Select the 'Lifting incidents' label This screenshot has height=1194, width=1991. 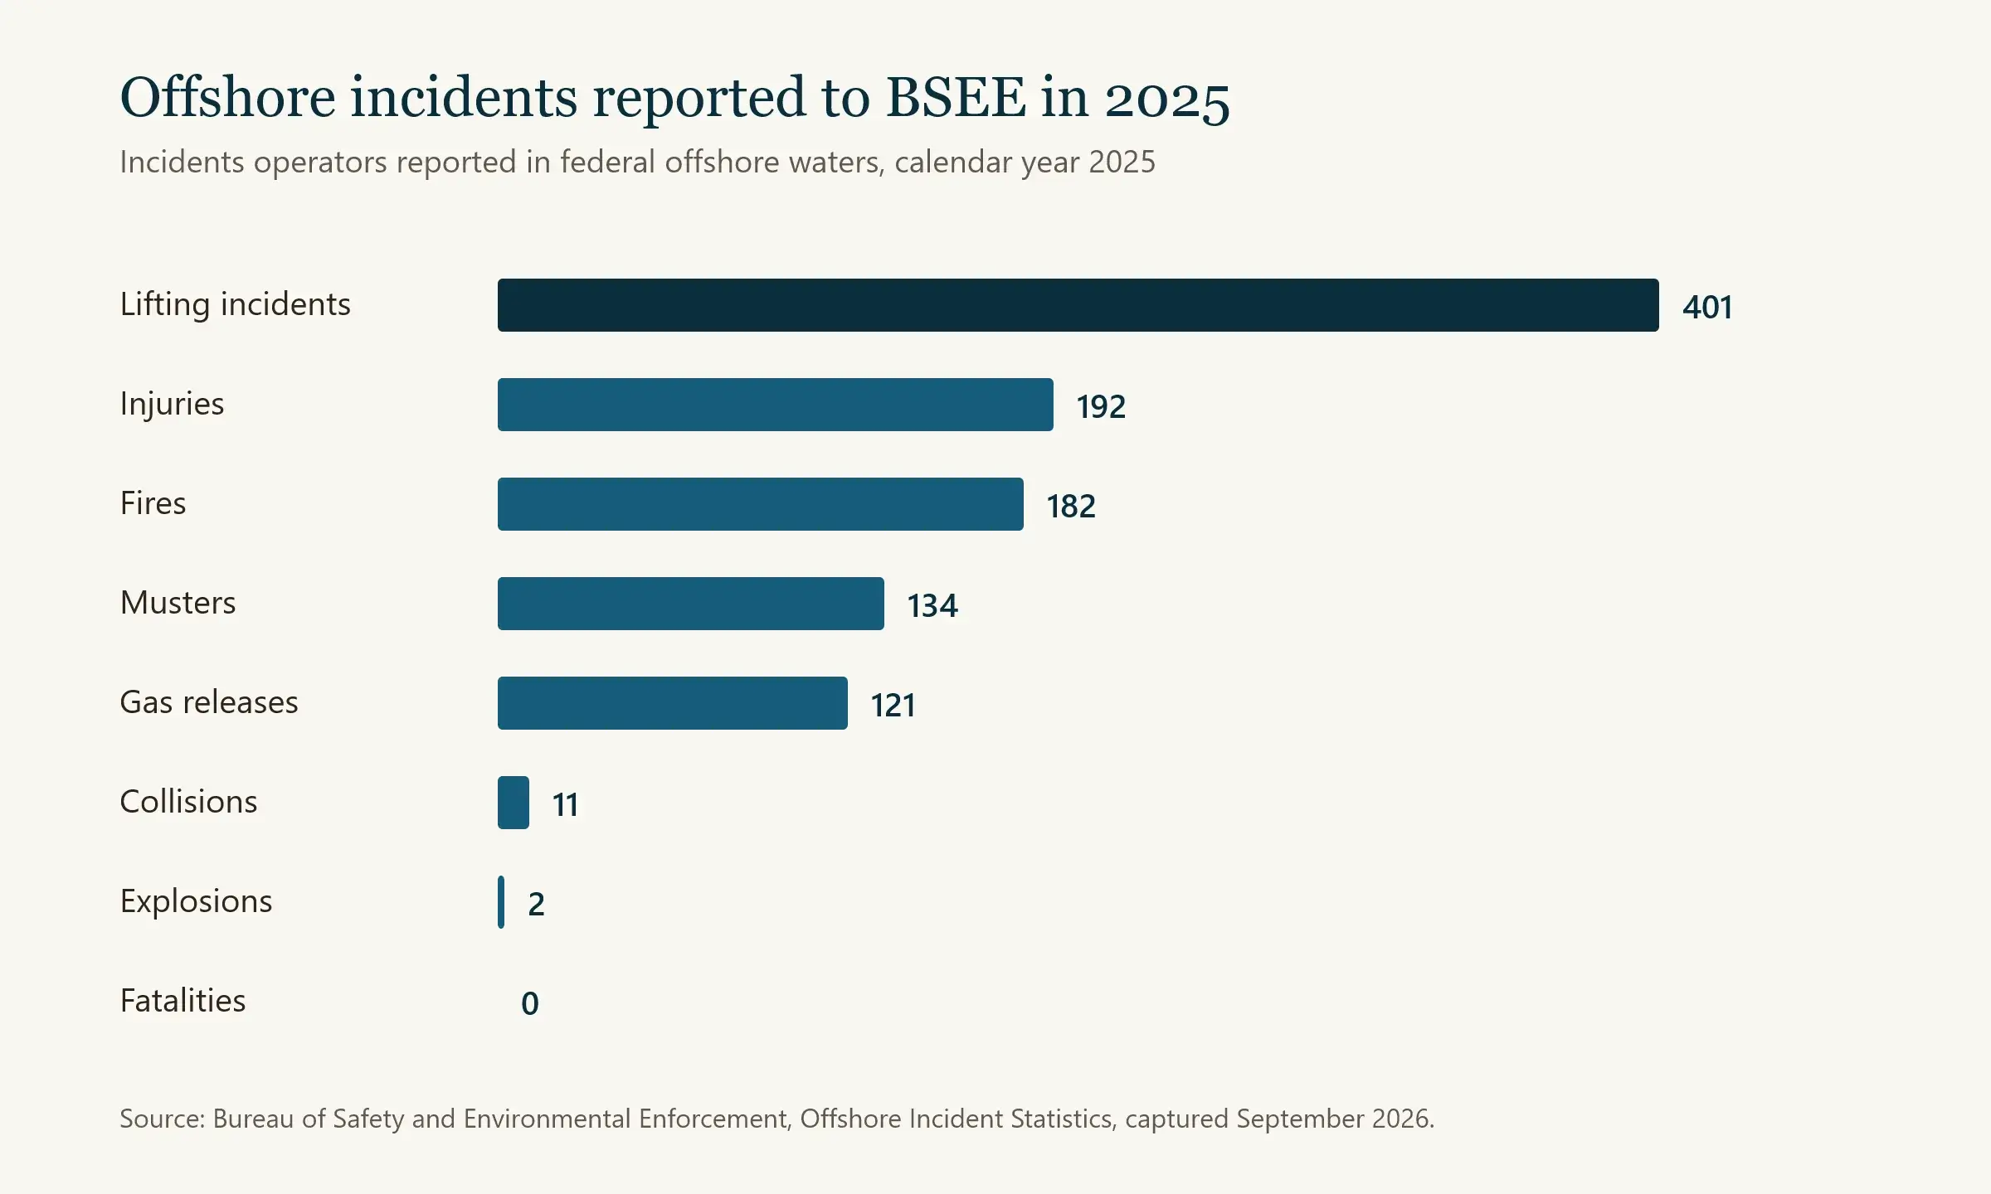coord(235,305)
